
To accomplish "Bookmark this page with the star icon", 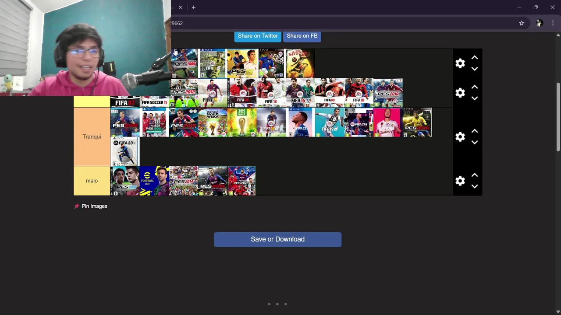I will pos(522,23).
